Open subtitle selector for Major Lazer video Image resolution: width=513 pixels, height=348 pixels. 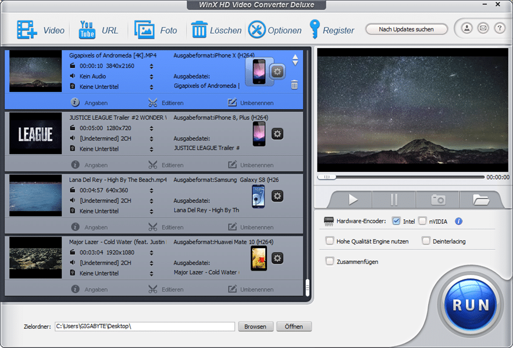click(x=152, y=273)
